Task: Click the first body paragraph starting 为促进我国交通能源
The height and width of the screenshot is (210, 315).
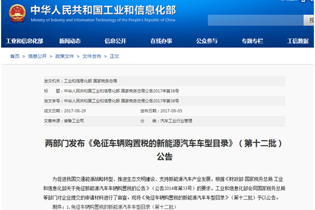Action: pos(164,189)
